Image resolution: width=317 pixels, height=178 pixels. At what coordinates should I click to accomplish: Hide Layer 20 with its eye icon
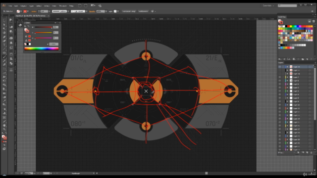(280, 139)
